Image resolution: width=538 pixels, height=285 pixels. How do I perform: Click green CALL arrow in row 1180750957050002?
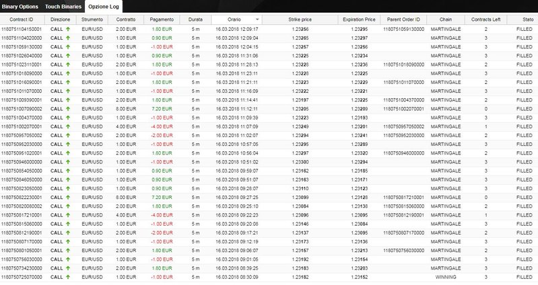coord(68,135)
